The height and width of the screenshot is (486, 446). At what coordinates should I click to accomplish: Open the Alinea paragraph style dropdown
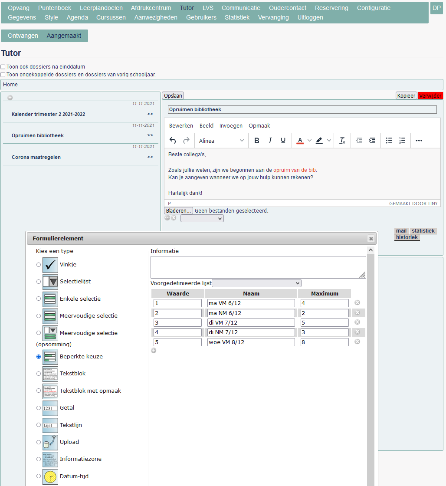221,141
